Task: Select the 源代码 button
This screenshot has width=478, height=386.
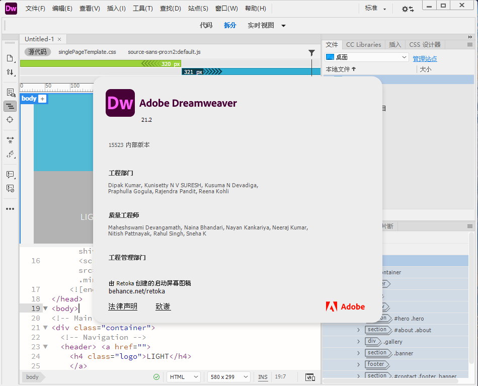Action: [x=38, y=52]
